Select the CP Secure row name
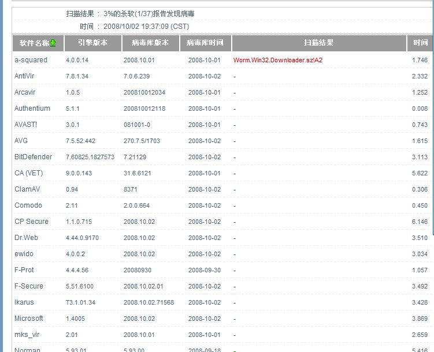The width and height of the screenshot is (434, 352). (31, 222)
